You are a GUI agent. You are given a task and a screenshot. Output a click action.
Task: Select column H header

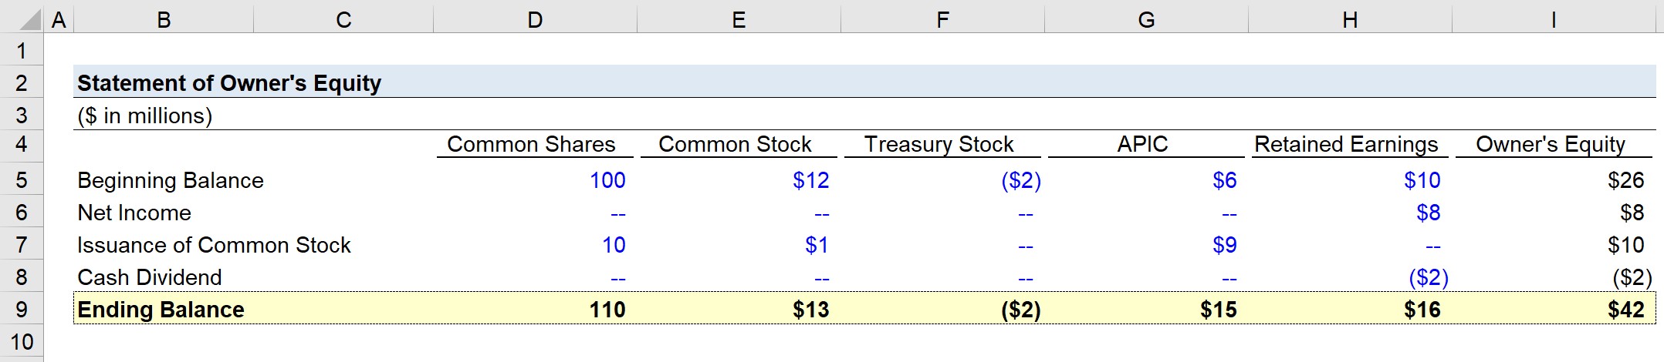[1350, 19]
